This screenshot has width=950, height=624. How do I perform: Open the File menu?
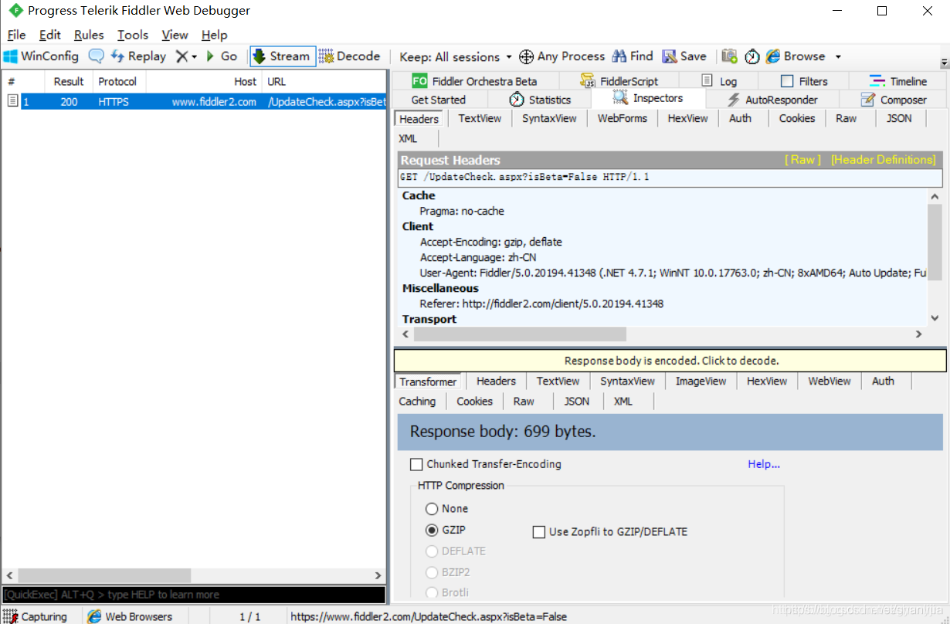(16, 35)
